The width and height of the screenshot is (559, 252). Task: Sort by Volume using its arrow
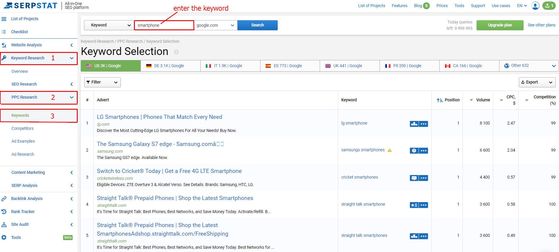[x=471, y=100]
